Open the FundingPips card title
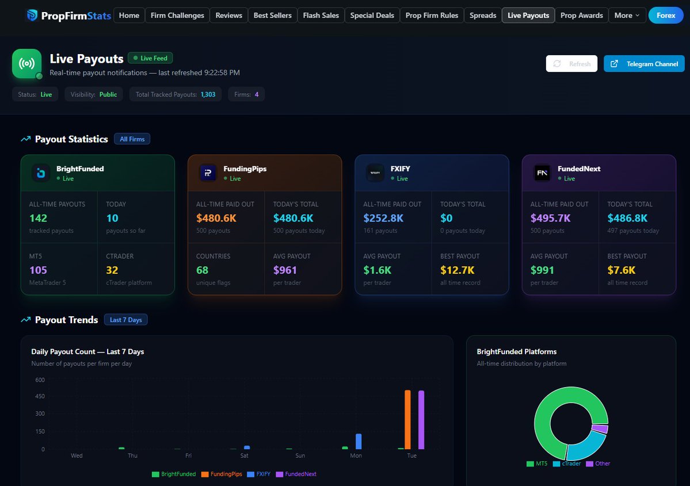The width and height of the screenshot is (690, 486). click(245, 169)
